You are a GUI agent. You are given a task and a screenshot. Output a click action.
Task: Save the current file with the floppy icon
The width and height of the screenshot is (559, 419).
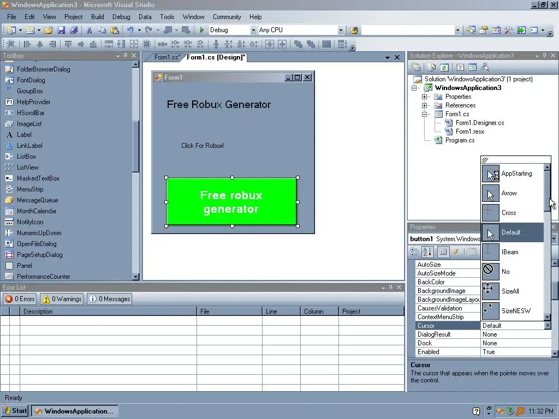click(x=61, y=31)
